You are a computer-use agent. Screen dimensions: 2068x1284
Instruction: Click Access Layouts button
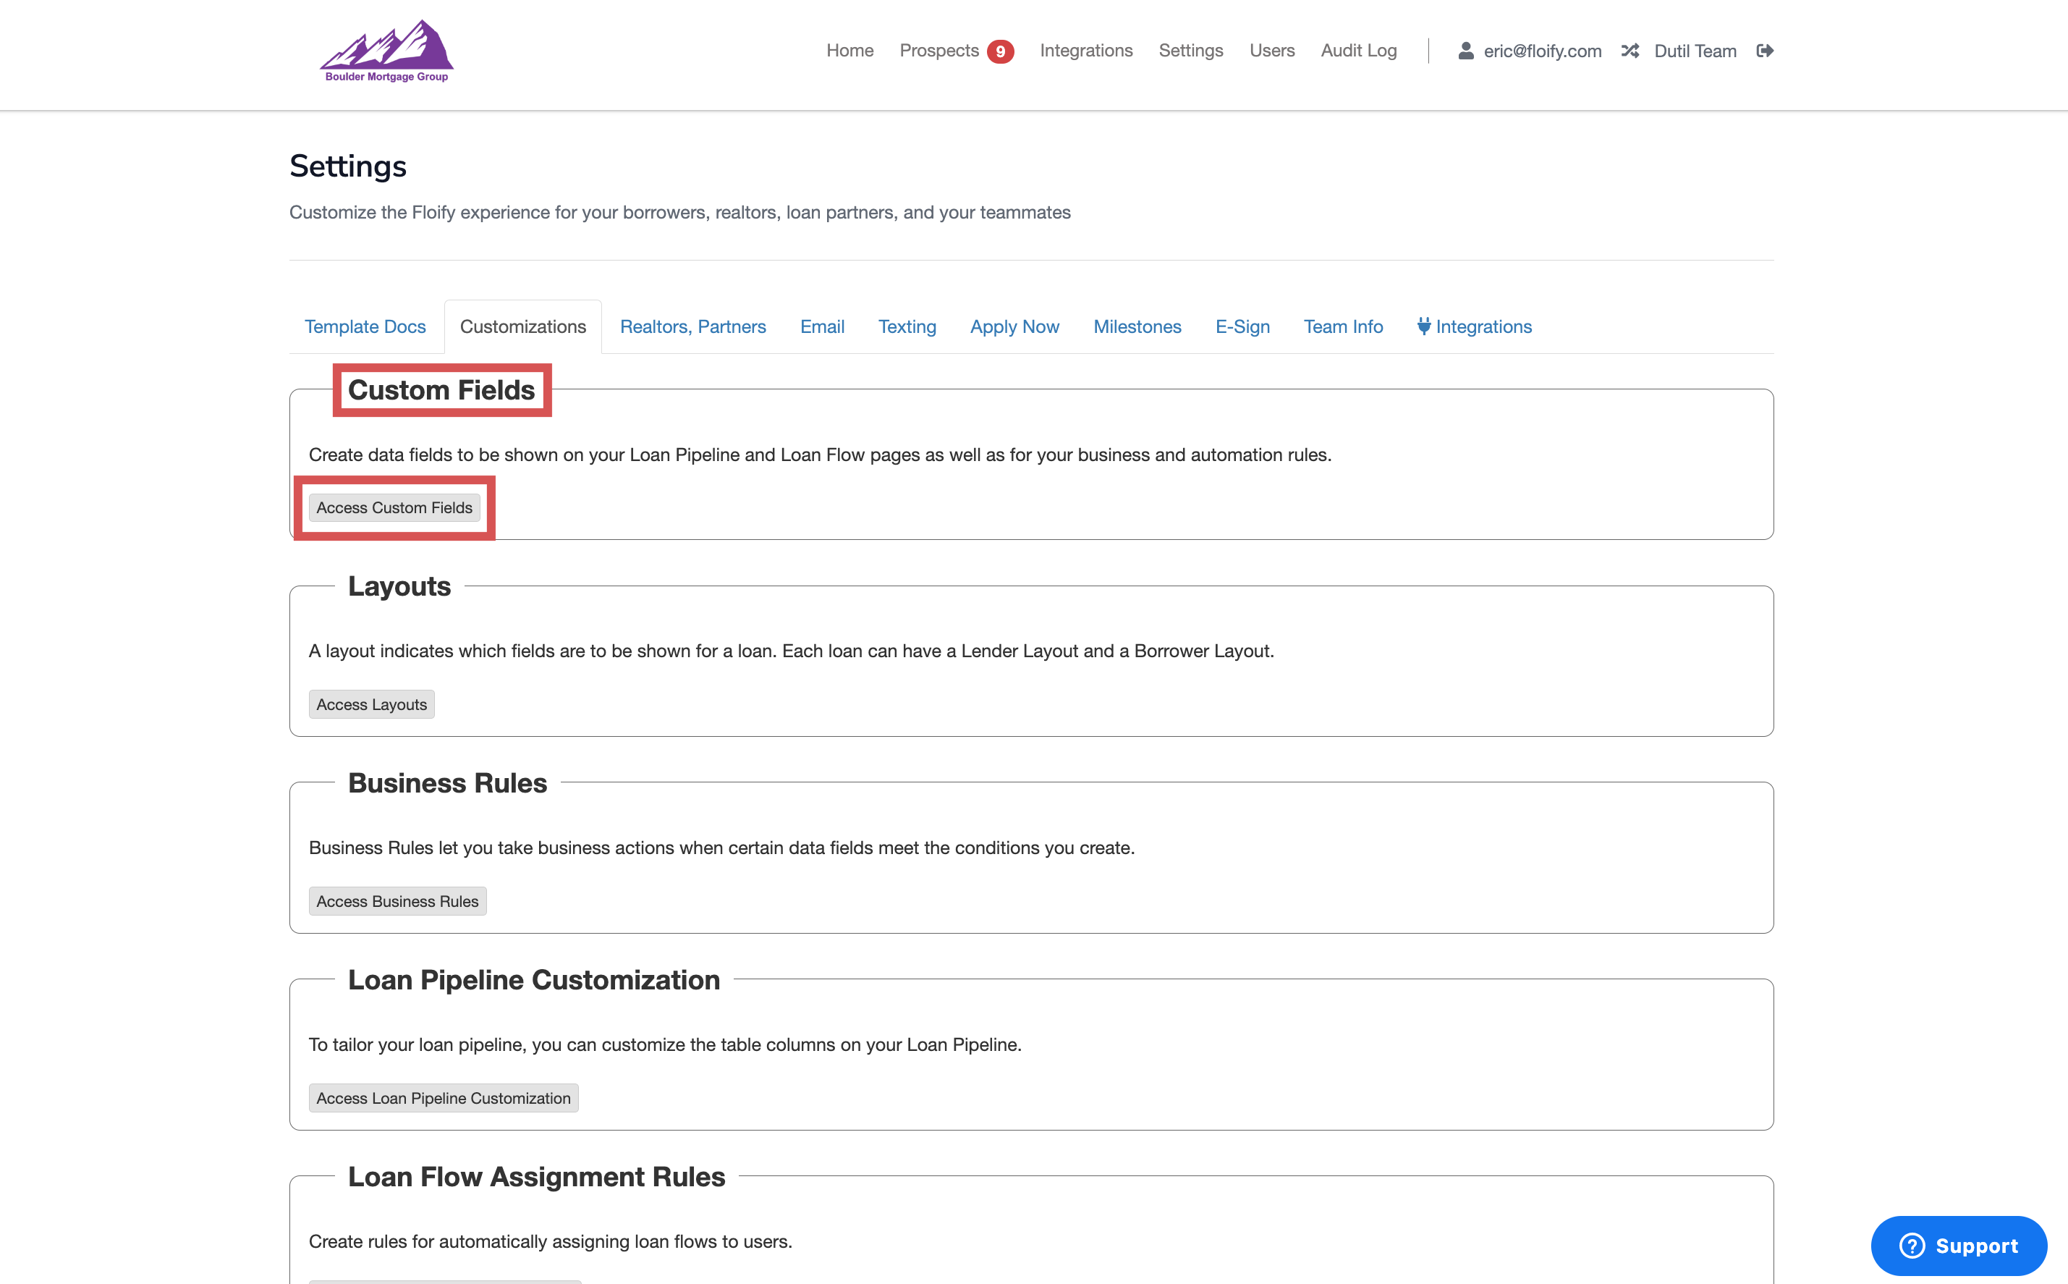pos(372,704)
